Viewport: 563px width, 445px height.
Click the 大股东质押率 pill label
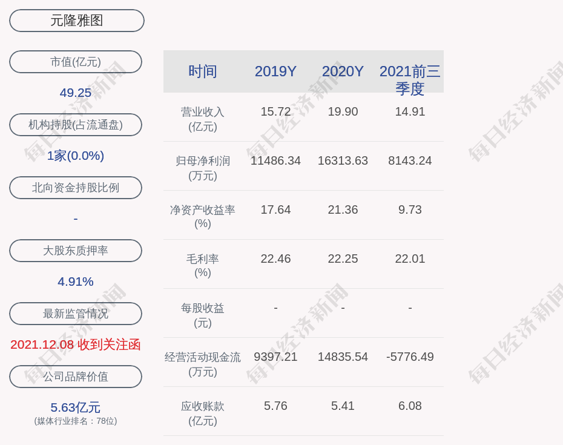click(76, 251)
